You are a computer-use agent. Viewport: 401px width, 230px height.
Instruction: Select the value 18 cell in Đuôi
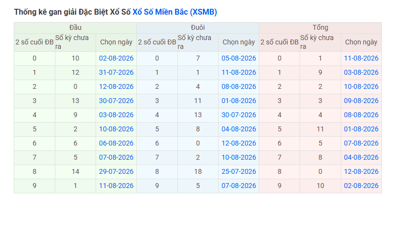click(x=198, y=171)
